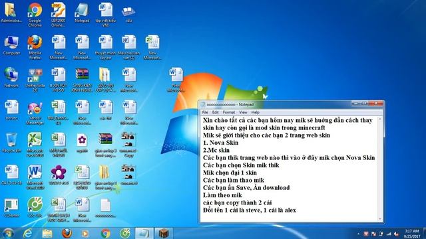Select the CCleaner desktop shortcut

tap(11, 208)
